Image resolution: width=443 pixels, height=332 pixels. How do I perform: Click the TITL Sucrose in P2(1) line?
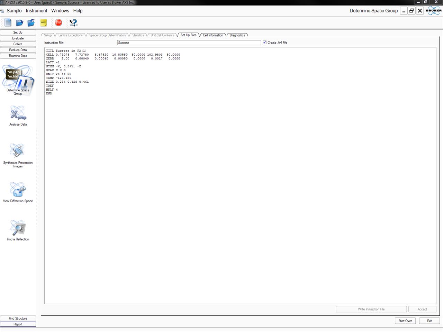[x=66, y=51]
